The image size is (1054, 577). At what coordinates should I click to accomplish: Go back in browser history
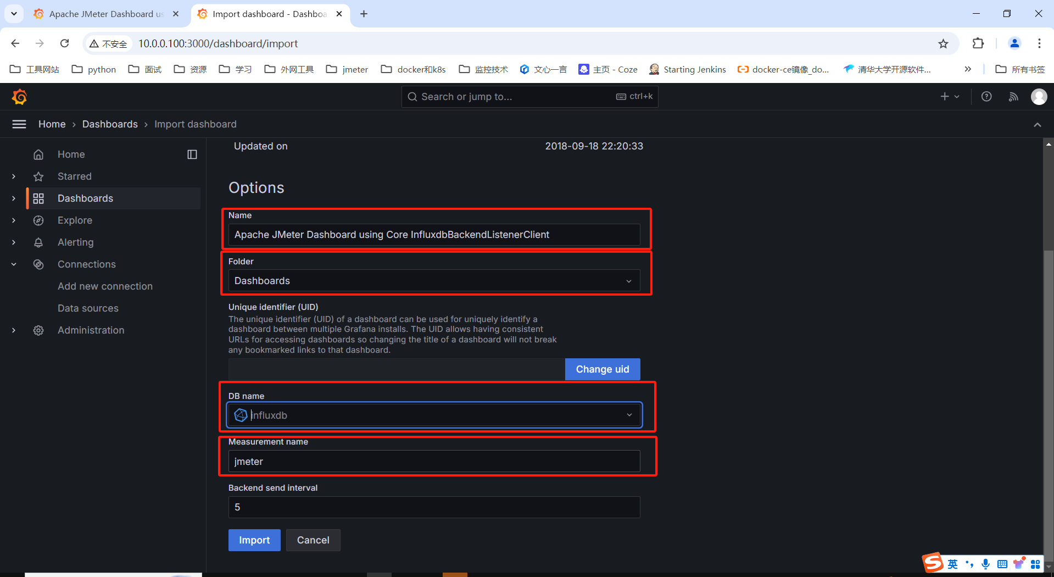point(15,43)
